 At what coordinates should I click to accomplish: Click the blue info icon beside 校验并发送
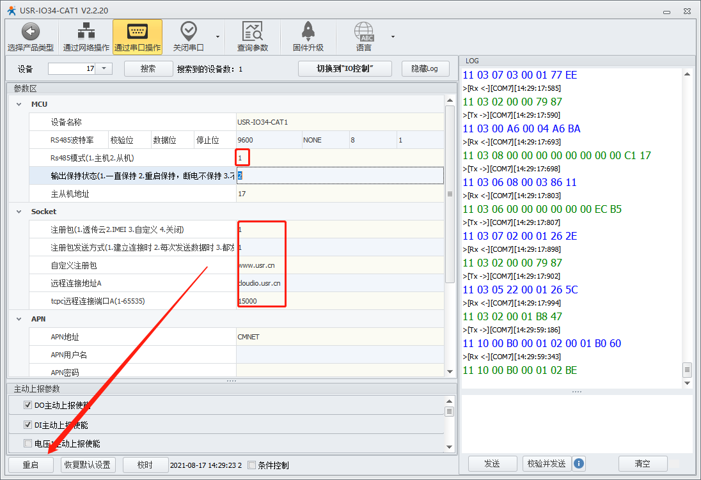pyautogui.click(x=579, y=463)
